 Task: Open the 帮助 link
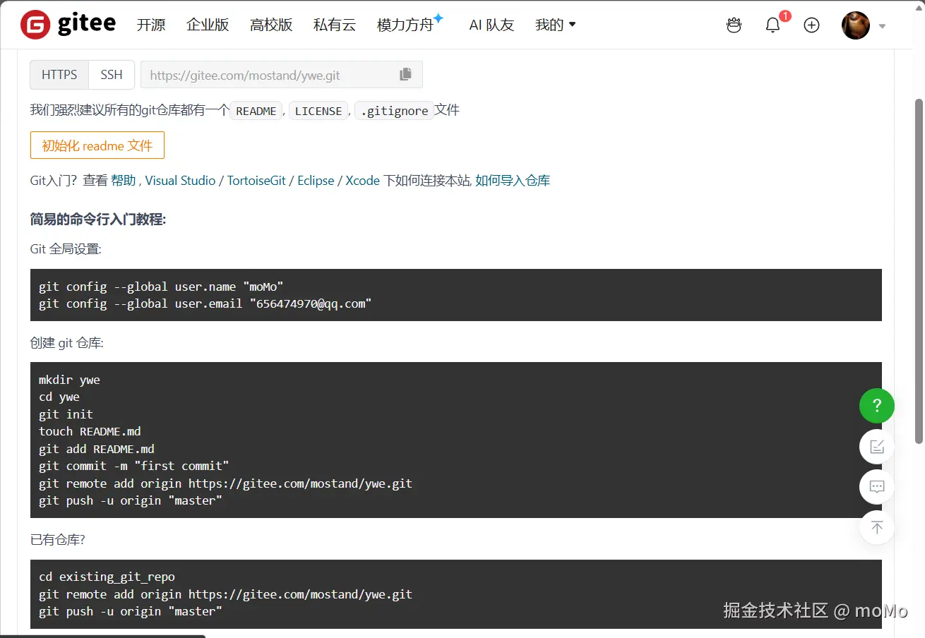coord(124,181)
